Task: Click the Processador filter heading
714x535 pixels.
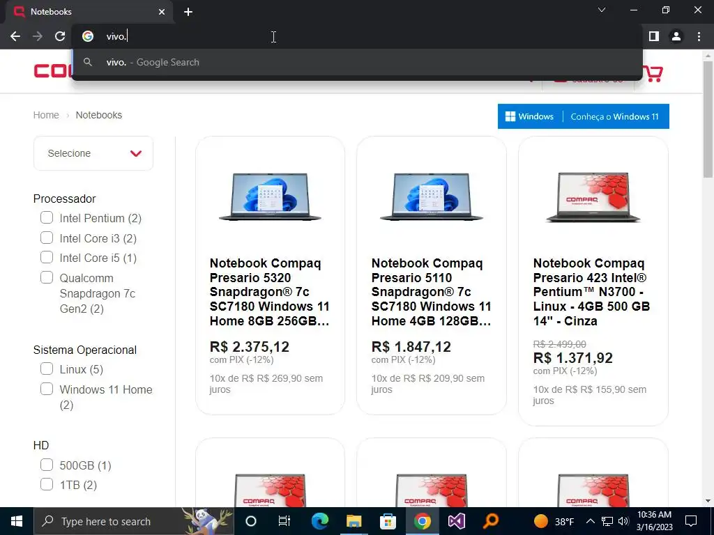Action: [65, 199]
